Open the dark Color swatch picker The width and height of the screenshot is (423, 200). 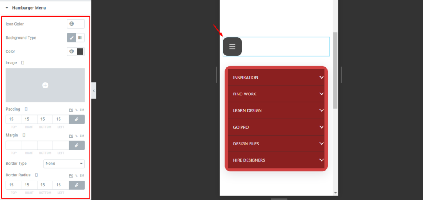tap(80, 52)
